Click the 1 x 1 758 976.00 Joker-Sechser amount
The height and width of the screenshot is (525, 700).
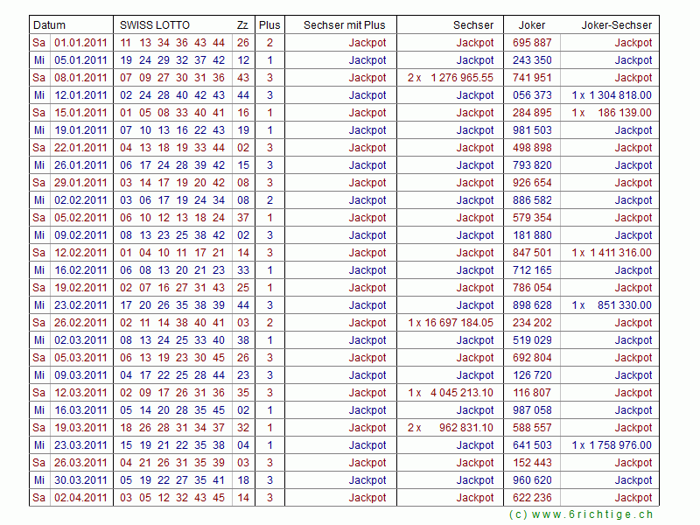pyautogui.click(x=612, y=445)
